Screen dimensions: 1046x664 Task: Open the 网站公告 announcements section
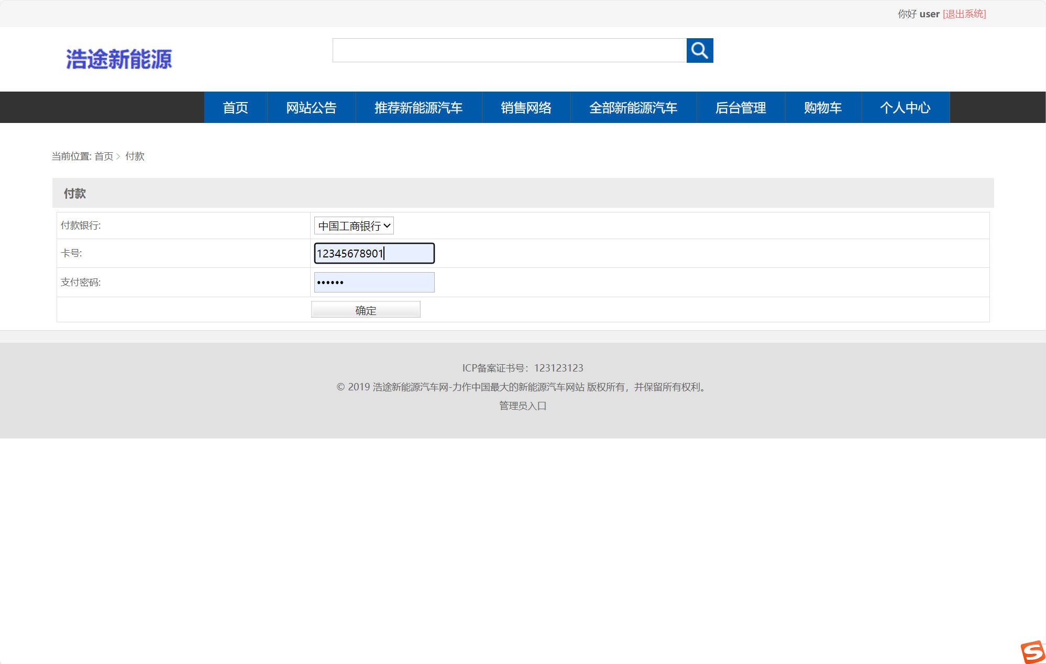click(x=311, y=107)
